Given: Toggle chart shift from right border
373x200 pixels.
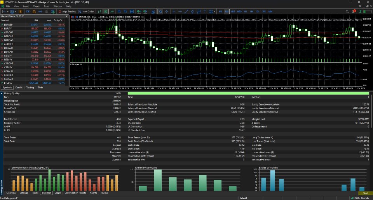Looking at the screenshot, I should click(x=145, y=11).
